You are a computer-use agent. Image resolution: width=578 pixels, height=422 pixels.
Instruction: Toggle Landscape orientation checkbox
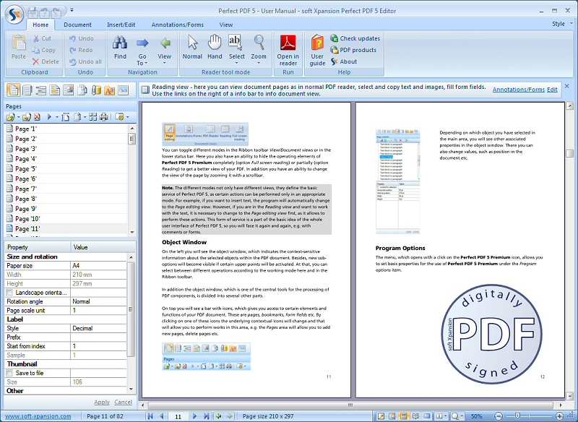(9, 293)
